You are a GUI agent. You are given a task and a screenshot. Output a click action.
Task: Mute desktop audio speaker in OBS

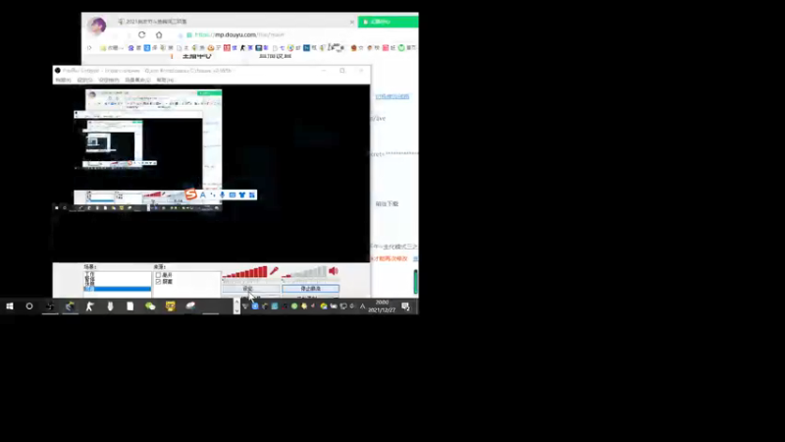coord(333,271)
